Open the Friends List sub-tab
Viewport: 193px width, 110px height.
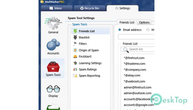(127, 22)
